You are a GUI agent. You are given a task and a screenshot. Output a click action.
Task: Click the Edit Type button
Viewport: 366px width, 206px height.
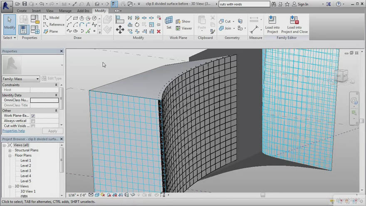pos(52,79)
